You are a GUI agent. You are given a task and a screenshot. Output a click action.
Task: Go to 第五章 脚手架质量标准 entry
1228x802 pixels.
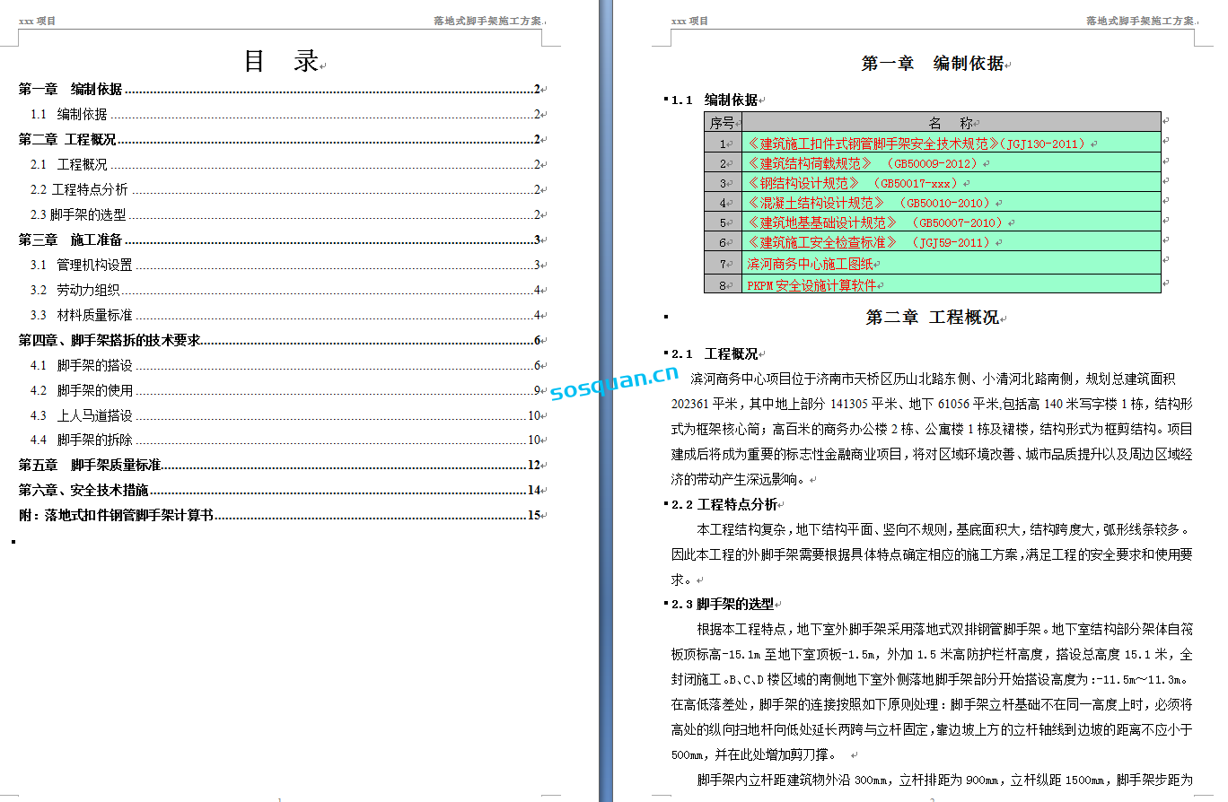(90, 465)
